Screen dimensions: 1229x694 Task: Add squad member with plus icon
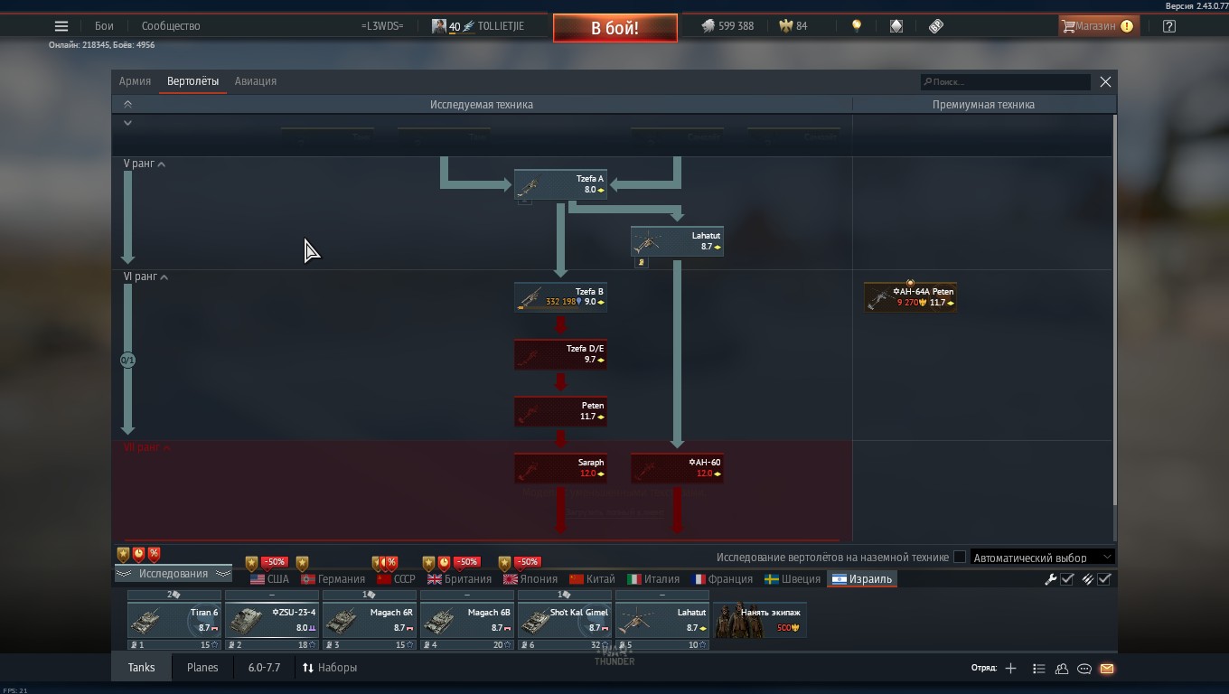1010,669
